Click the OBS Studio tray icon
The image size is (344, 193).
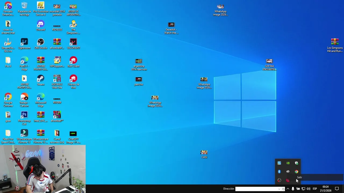coord(279,180)
